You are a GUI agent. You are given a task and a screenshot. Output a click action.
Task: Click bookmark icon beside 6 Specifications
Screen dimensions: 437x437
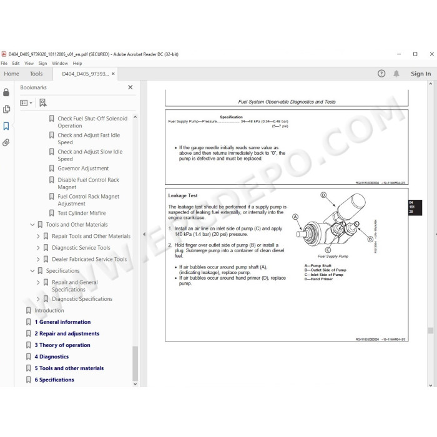[29, 380]
